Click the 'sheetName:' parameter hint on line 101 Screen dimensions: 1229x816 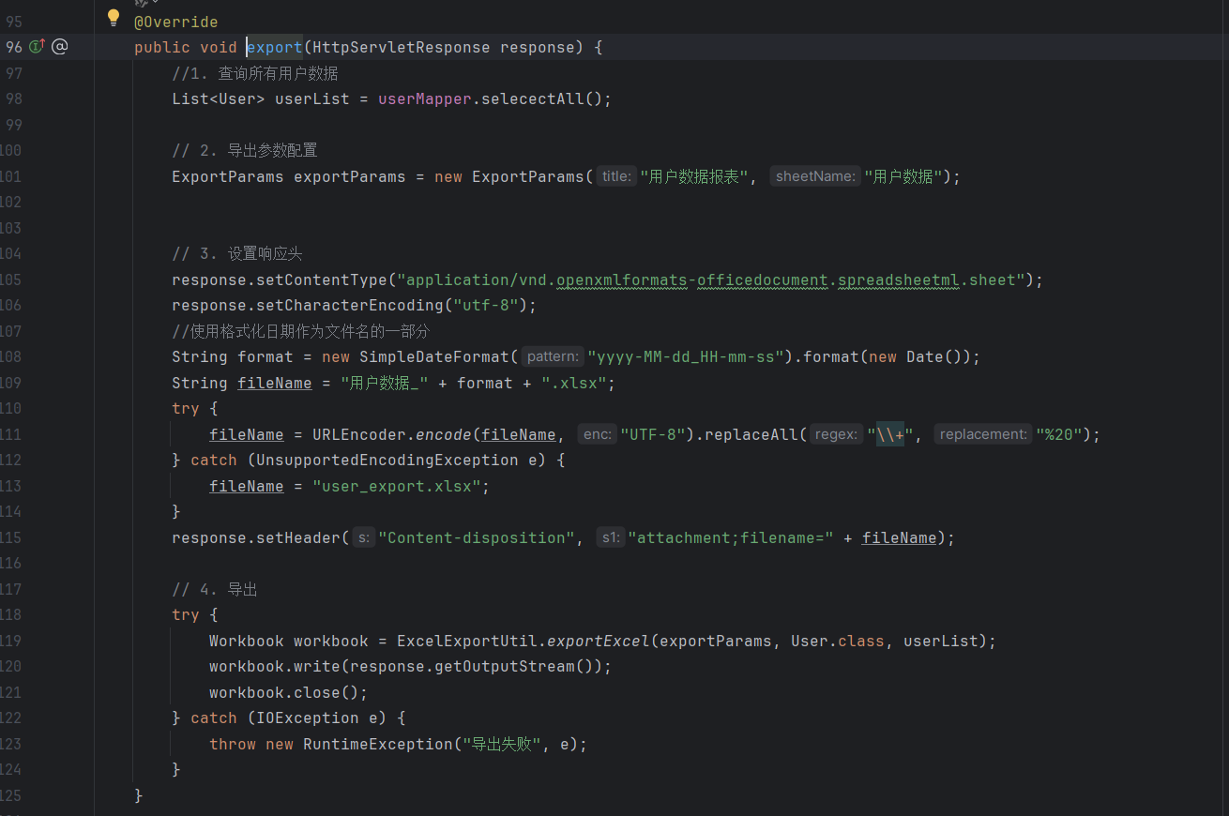(814, 175)
